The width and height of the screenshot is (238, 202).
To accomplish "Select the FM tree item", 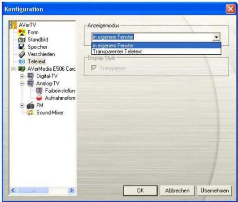I will [x=40, y=105].
